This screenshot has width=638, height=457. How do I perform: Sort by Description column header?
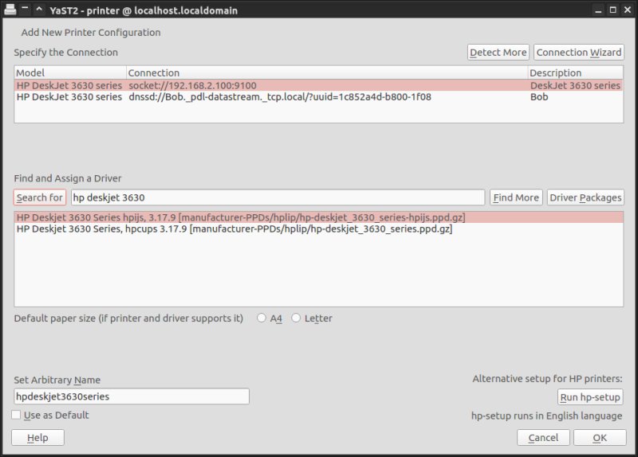[x=575, y=72]
